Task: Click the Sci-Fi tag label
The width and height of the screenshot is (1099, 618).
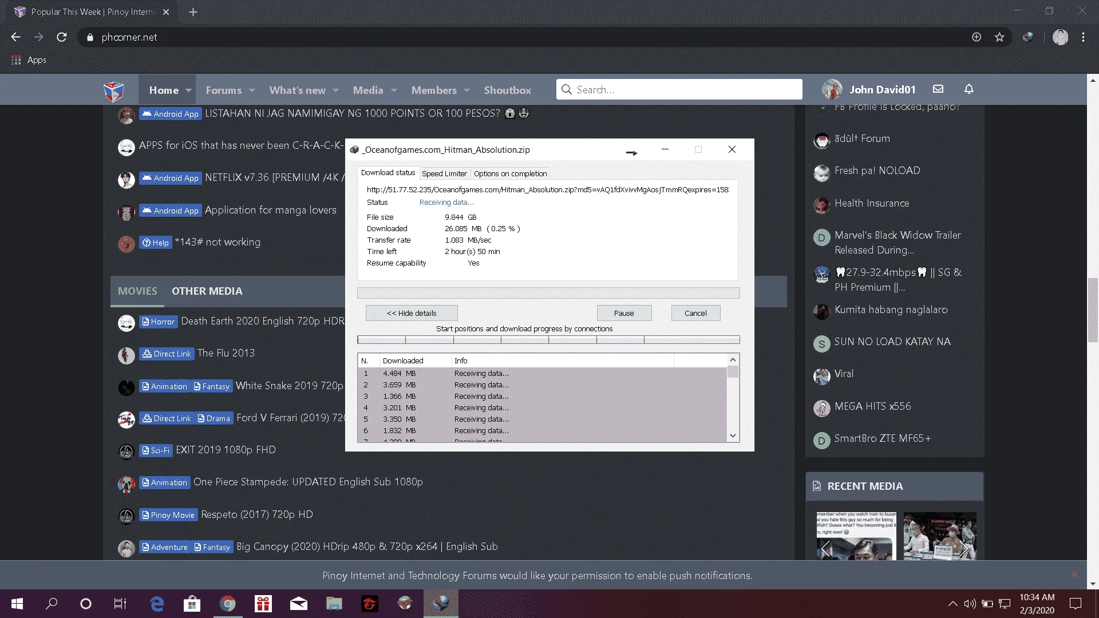Action: [156, 450]
